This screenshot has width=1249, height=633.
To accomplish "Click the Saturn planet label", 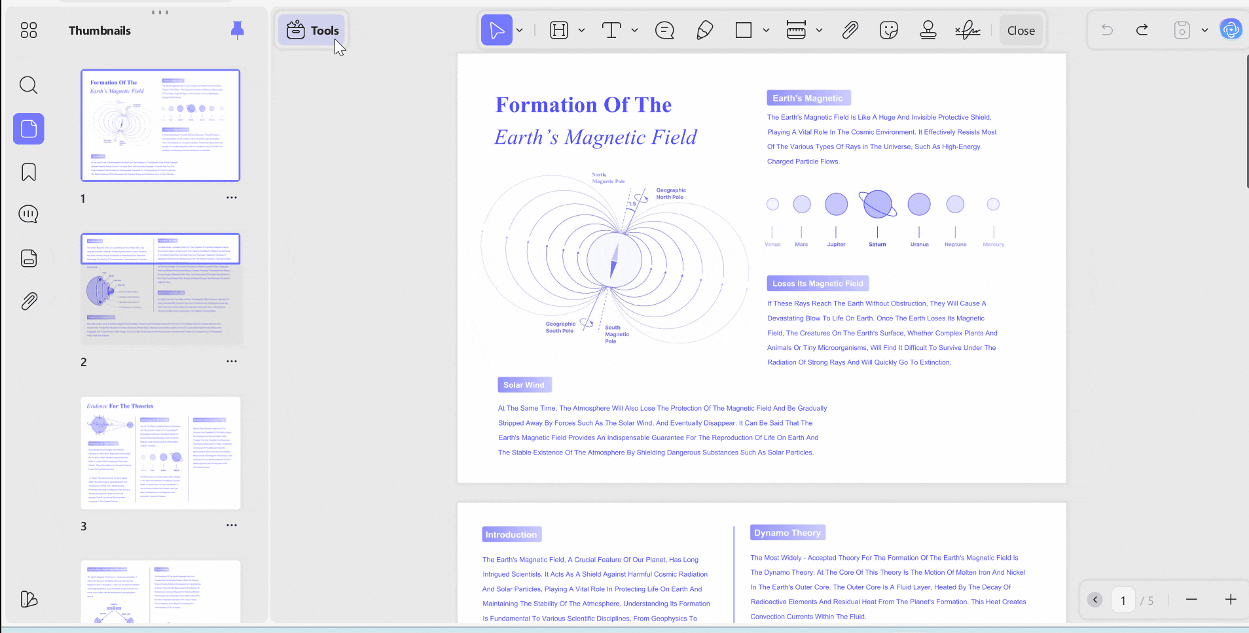I will point(877,245).
